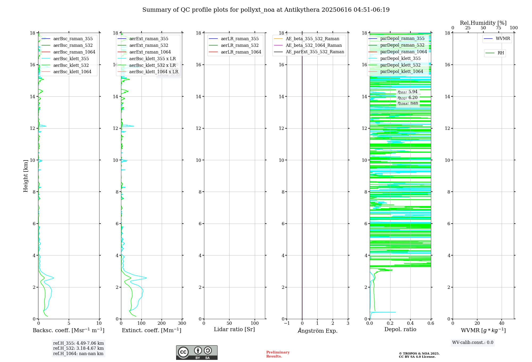Click legend entry parDepol_raman_355
This screenshot has height=362, width=532.
397,39
